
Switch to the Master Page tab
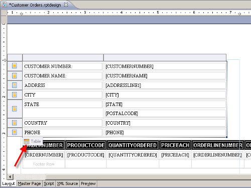point(29,183)
